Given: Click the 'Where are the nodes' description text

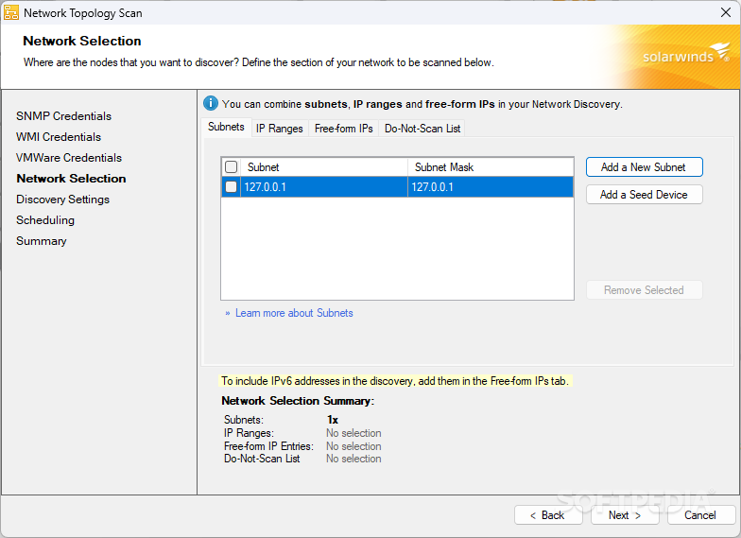Looking at the screenshot, I should click(259, 62).
